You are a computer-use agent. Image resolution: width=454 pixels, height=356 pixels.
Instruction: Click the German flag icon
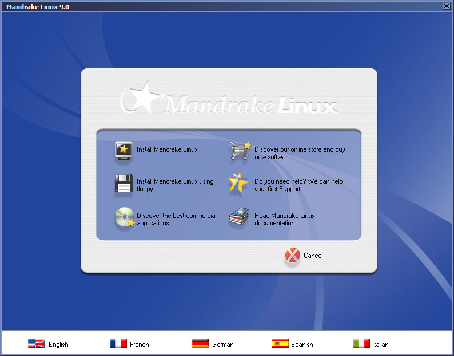point(200,343)
